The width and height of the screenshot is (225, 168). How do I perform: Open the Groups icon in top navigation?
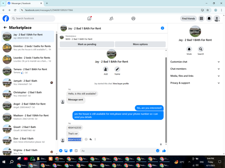(x=133, y=18)
